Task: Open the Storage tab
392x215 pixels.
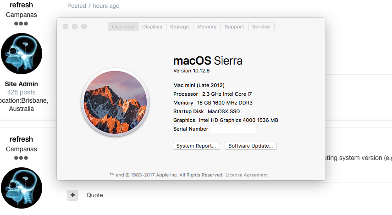Action: (x=180, y=27)
